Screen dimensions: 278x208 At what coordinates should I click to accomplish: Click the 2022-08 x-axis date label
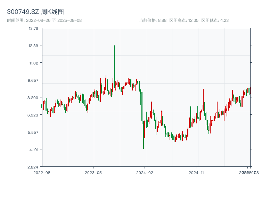point(42,172)
